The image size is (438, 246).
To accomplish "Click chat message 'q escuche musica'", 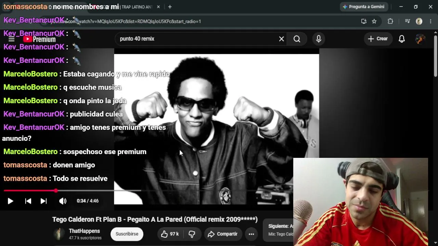I will click(92, 87).
